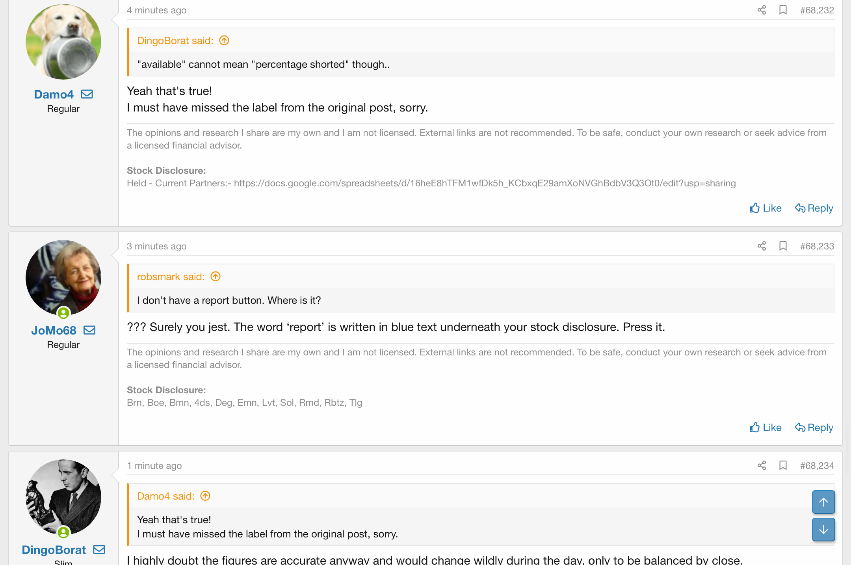Open permalink #68,233
This screenshot has height=565, width=851.
coord(817,246)
